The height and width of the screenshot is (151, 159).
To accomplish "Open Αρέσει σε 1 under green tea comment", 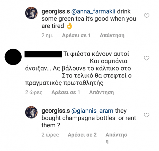I will point(76,35).
